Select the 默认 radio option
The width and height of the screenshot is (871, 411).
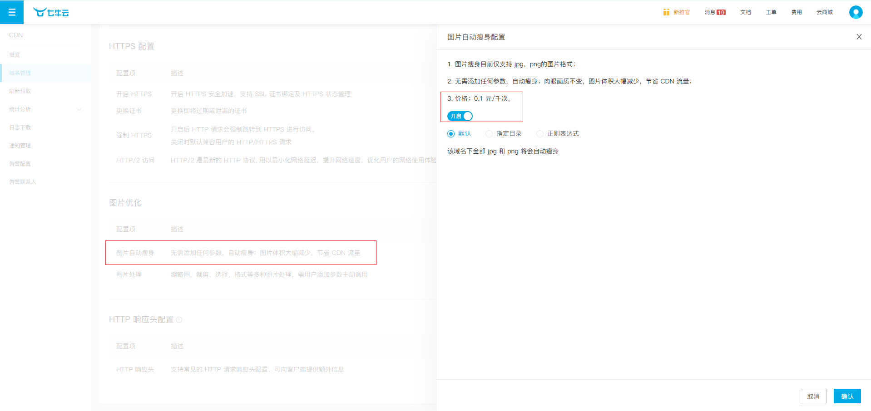coord(451,134)
